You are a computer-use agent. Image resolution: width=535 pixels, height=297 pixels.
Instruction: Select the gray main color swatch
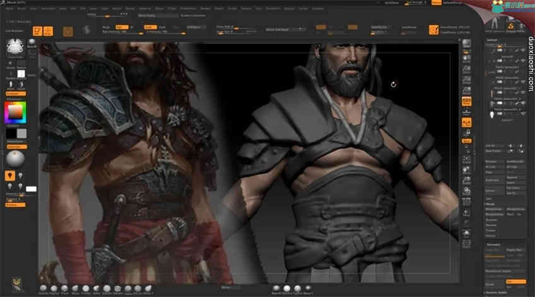pos(21,133)
